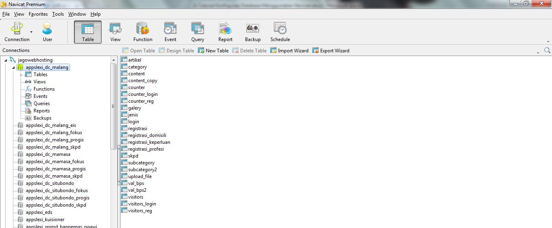
Task: Click the Delete Table button
Action: 250,50
